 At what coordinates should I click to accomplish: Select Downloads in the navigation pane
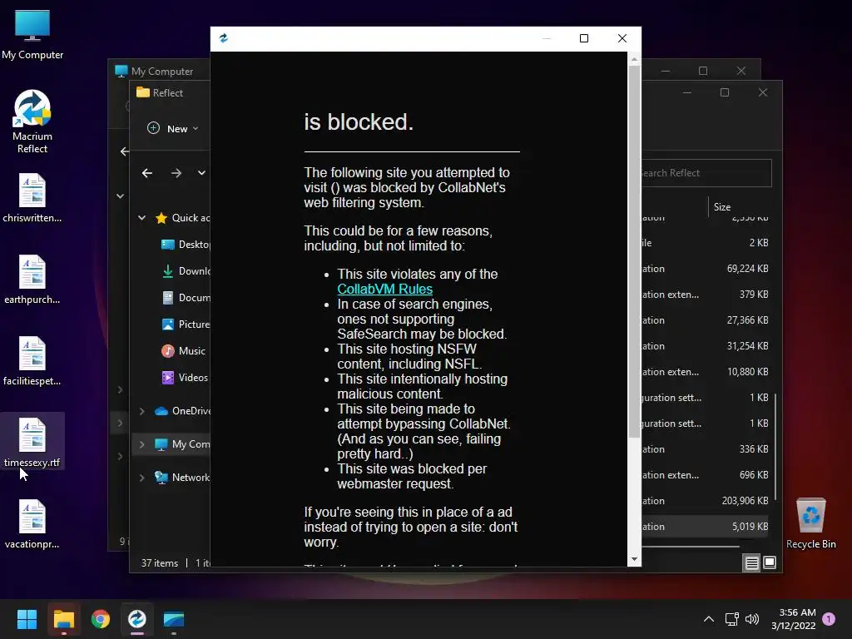(x=185, y=271)
